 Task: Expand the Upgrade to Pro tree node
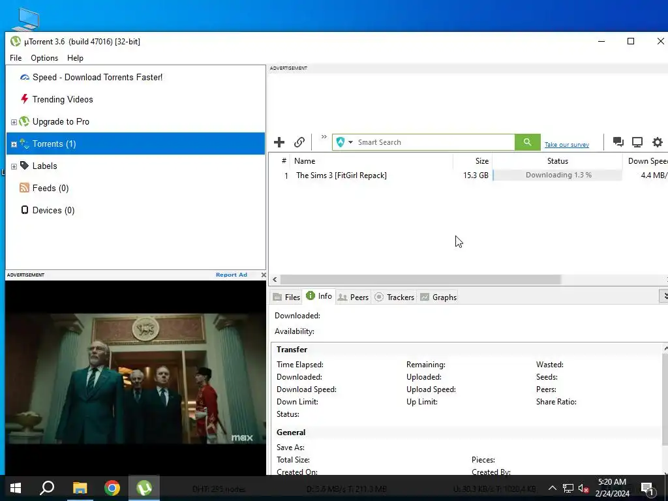(14, 122)
